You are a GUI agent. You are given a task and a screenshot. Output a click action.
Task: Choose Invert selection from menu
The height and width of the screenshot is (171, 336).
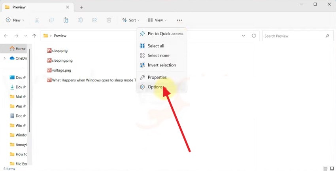tap(162, 65)
